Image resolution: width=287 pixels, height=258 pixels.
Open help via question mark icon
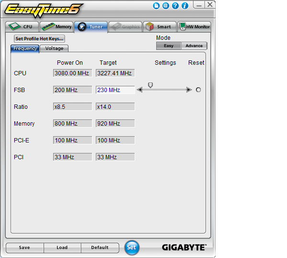175,6
